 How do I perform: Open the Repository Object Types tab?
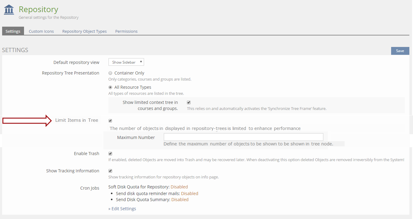(x=84, y=31)
